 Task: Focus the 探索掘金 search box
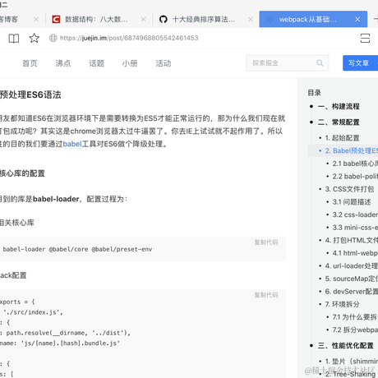[288, 63]
